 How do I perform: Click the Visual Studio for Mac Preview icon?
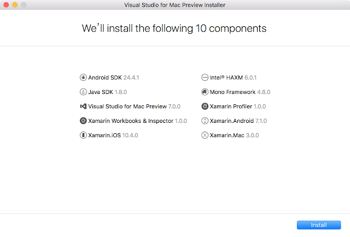83,106
